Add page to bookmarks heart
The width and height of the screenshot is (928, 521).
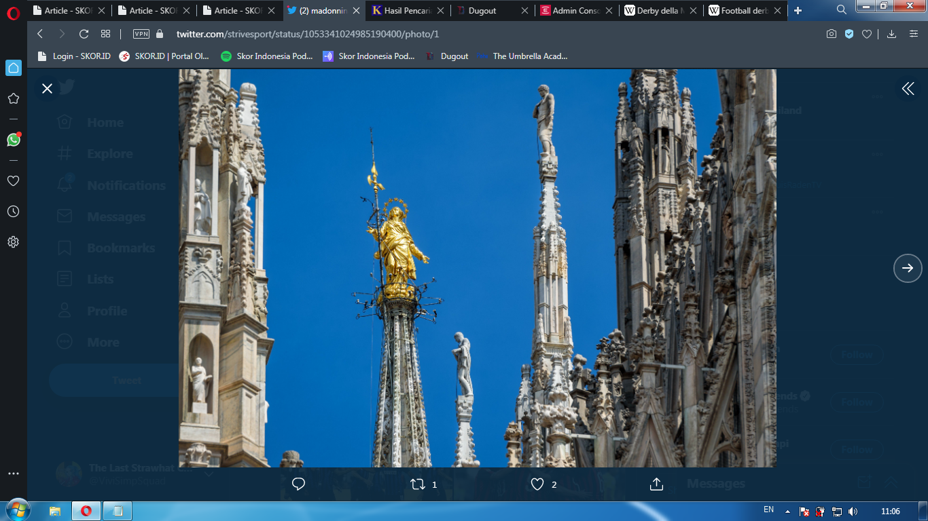(x=867, y=34)
